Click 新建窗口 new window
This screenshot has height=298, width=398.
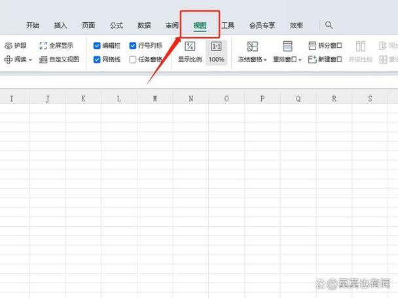click(x=325, y=59)
